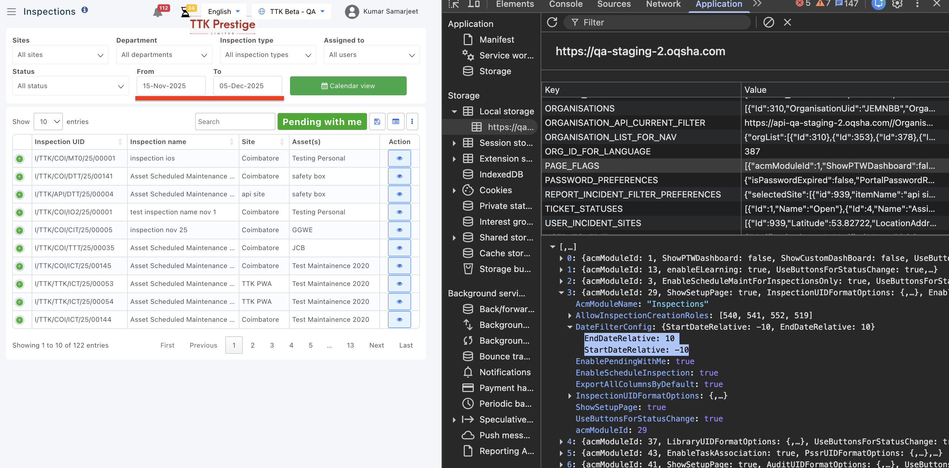
Task: Click the hourglass pending tasks icon
Action: 185,12
